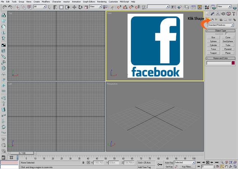Open the Graph Editors menu
Screen dimensions: 238x169
tap(89, 2)
